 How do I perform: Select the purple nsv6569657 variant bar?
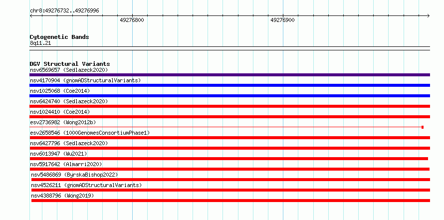click(x=229, y=75)
